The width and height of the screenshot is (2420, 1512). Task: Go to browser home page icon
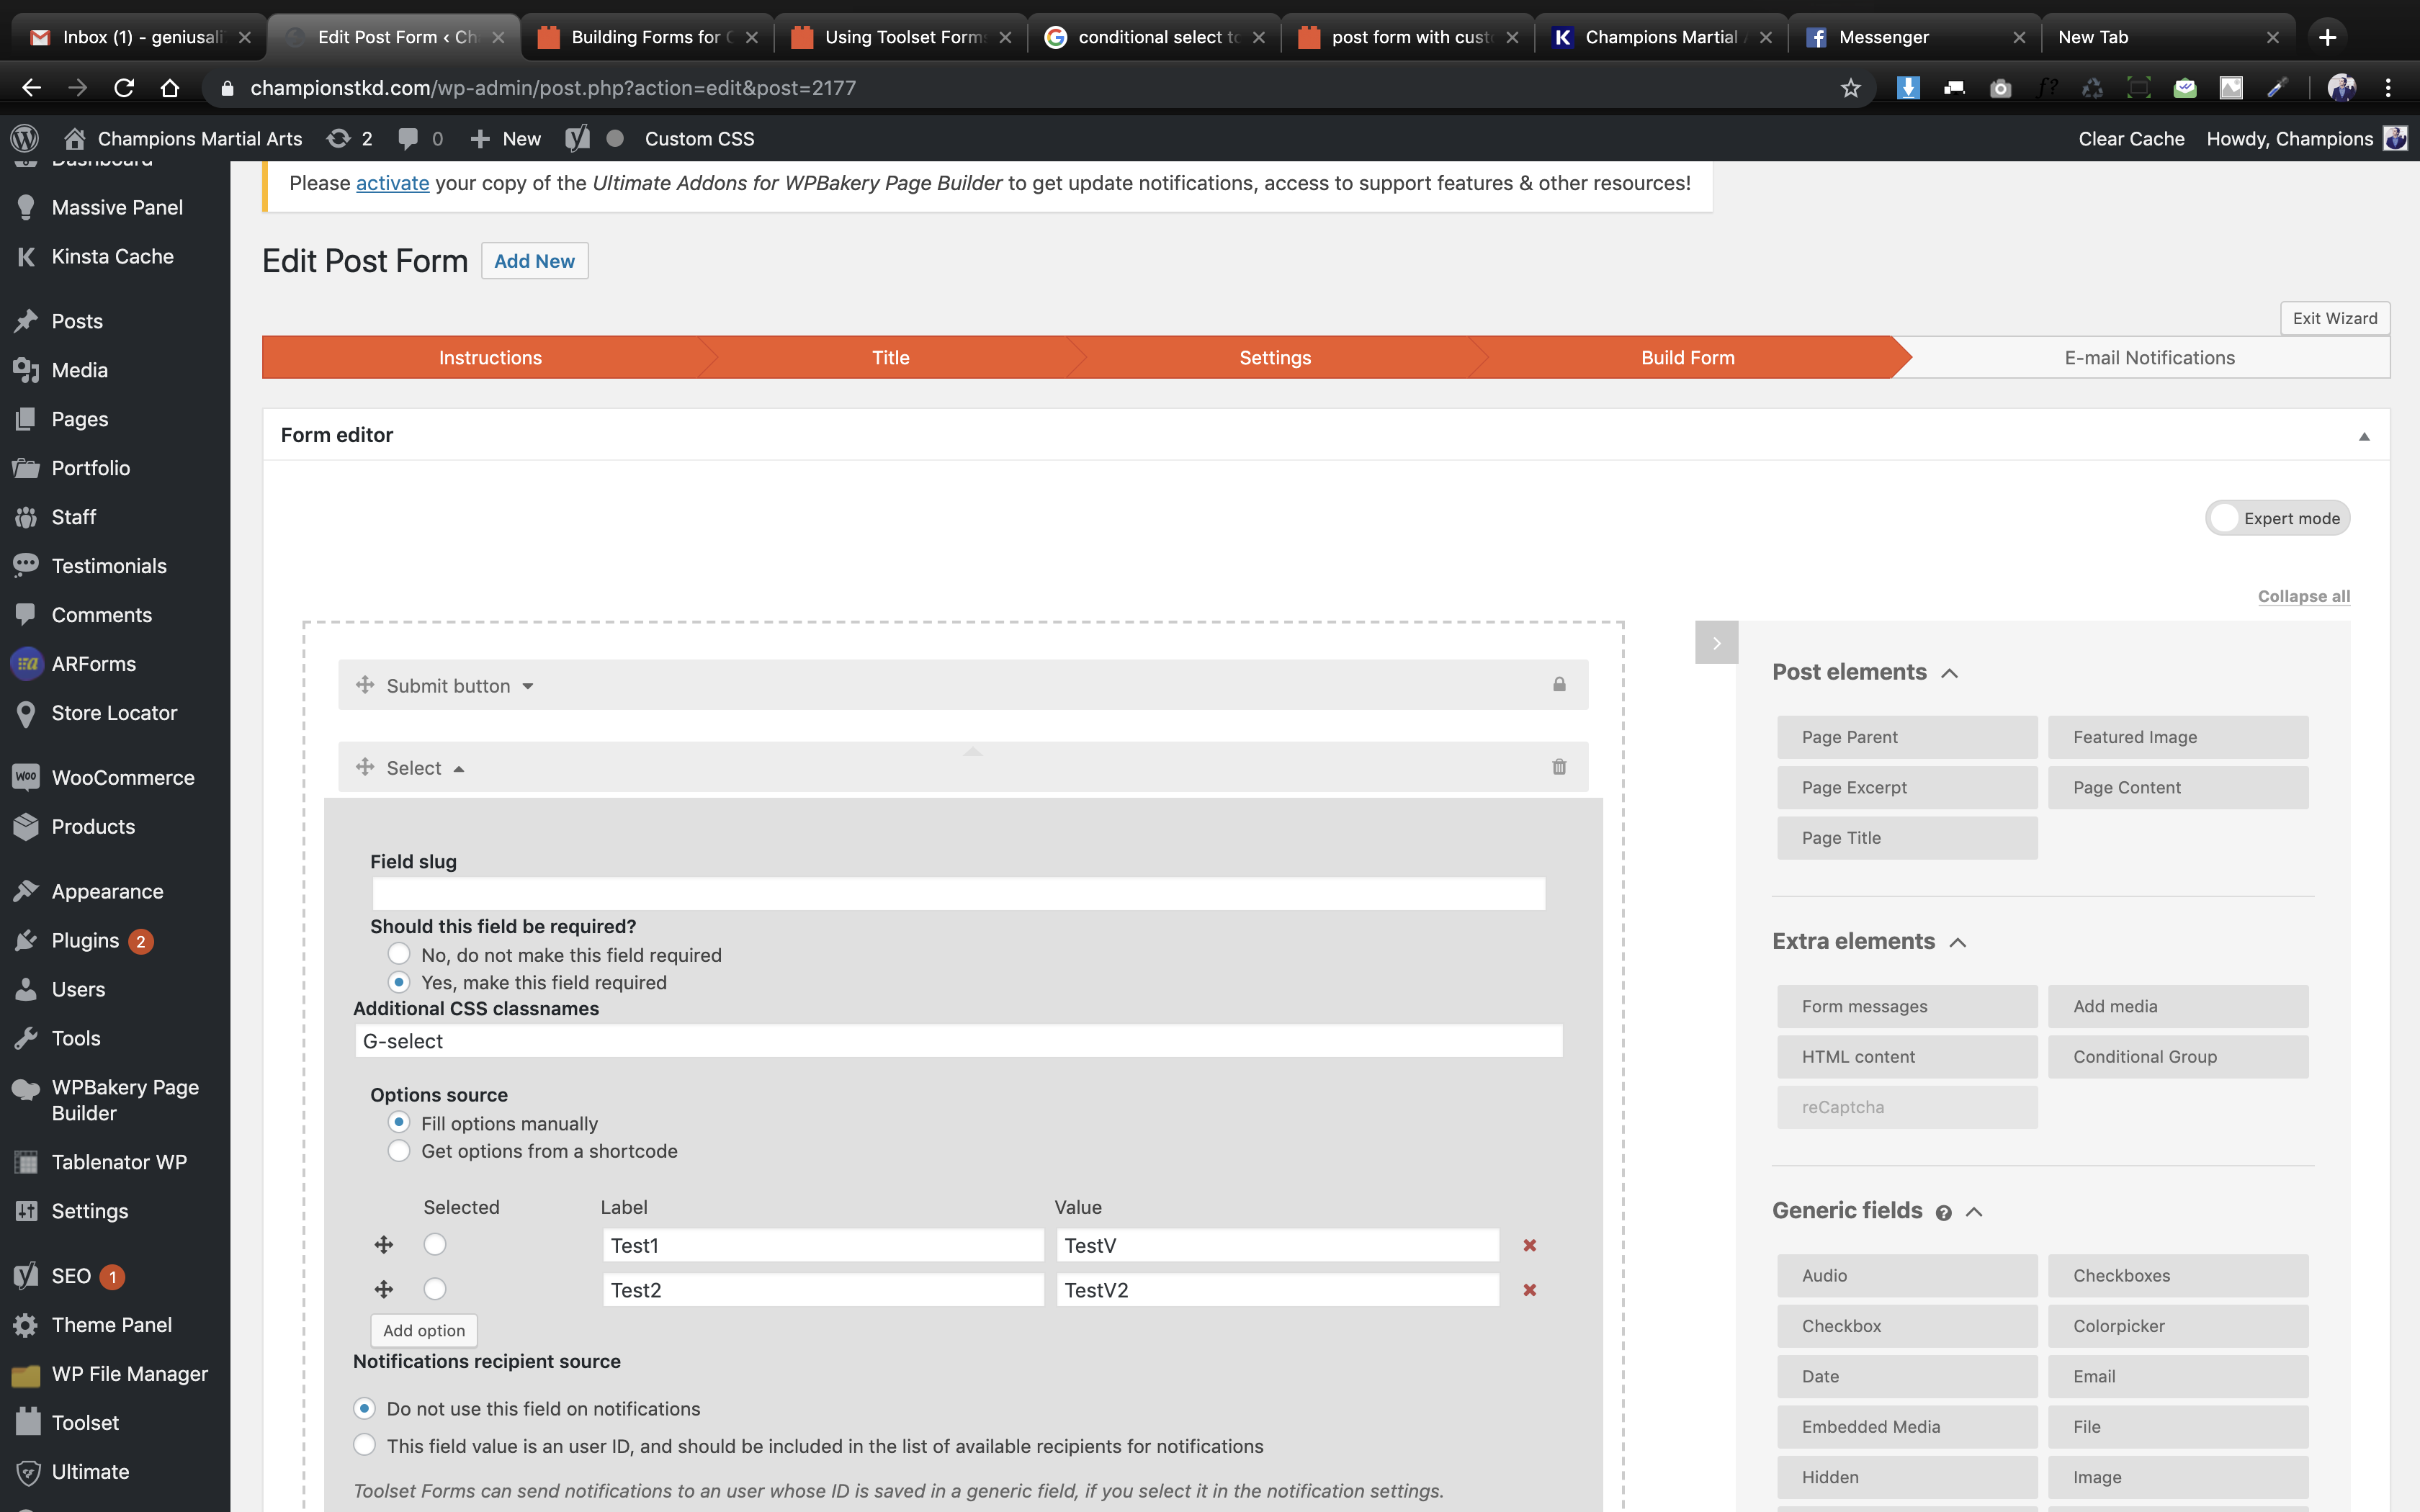click(170, 88)
